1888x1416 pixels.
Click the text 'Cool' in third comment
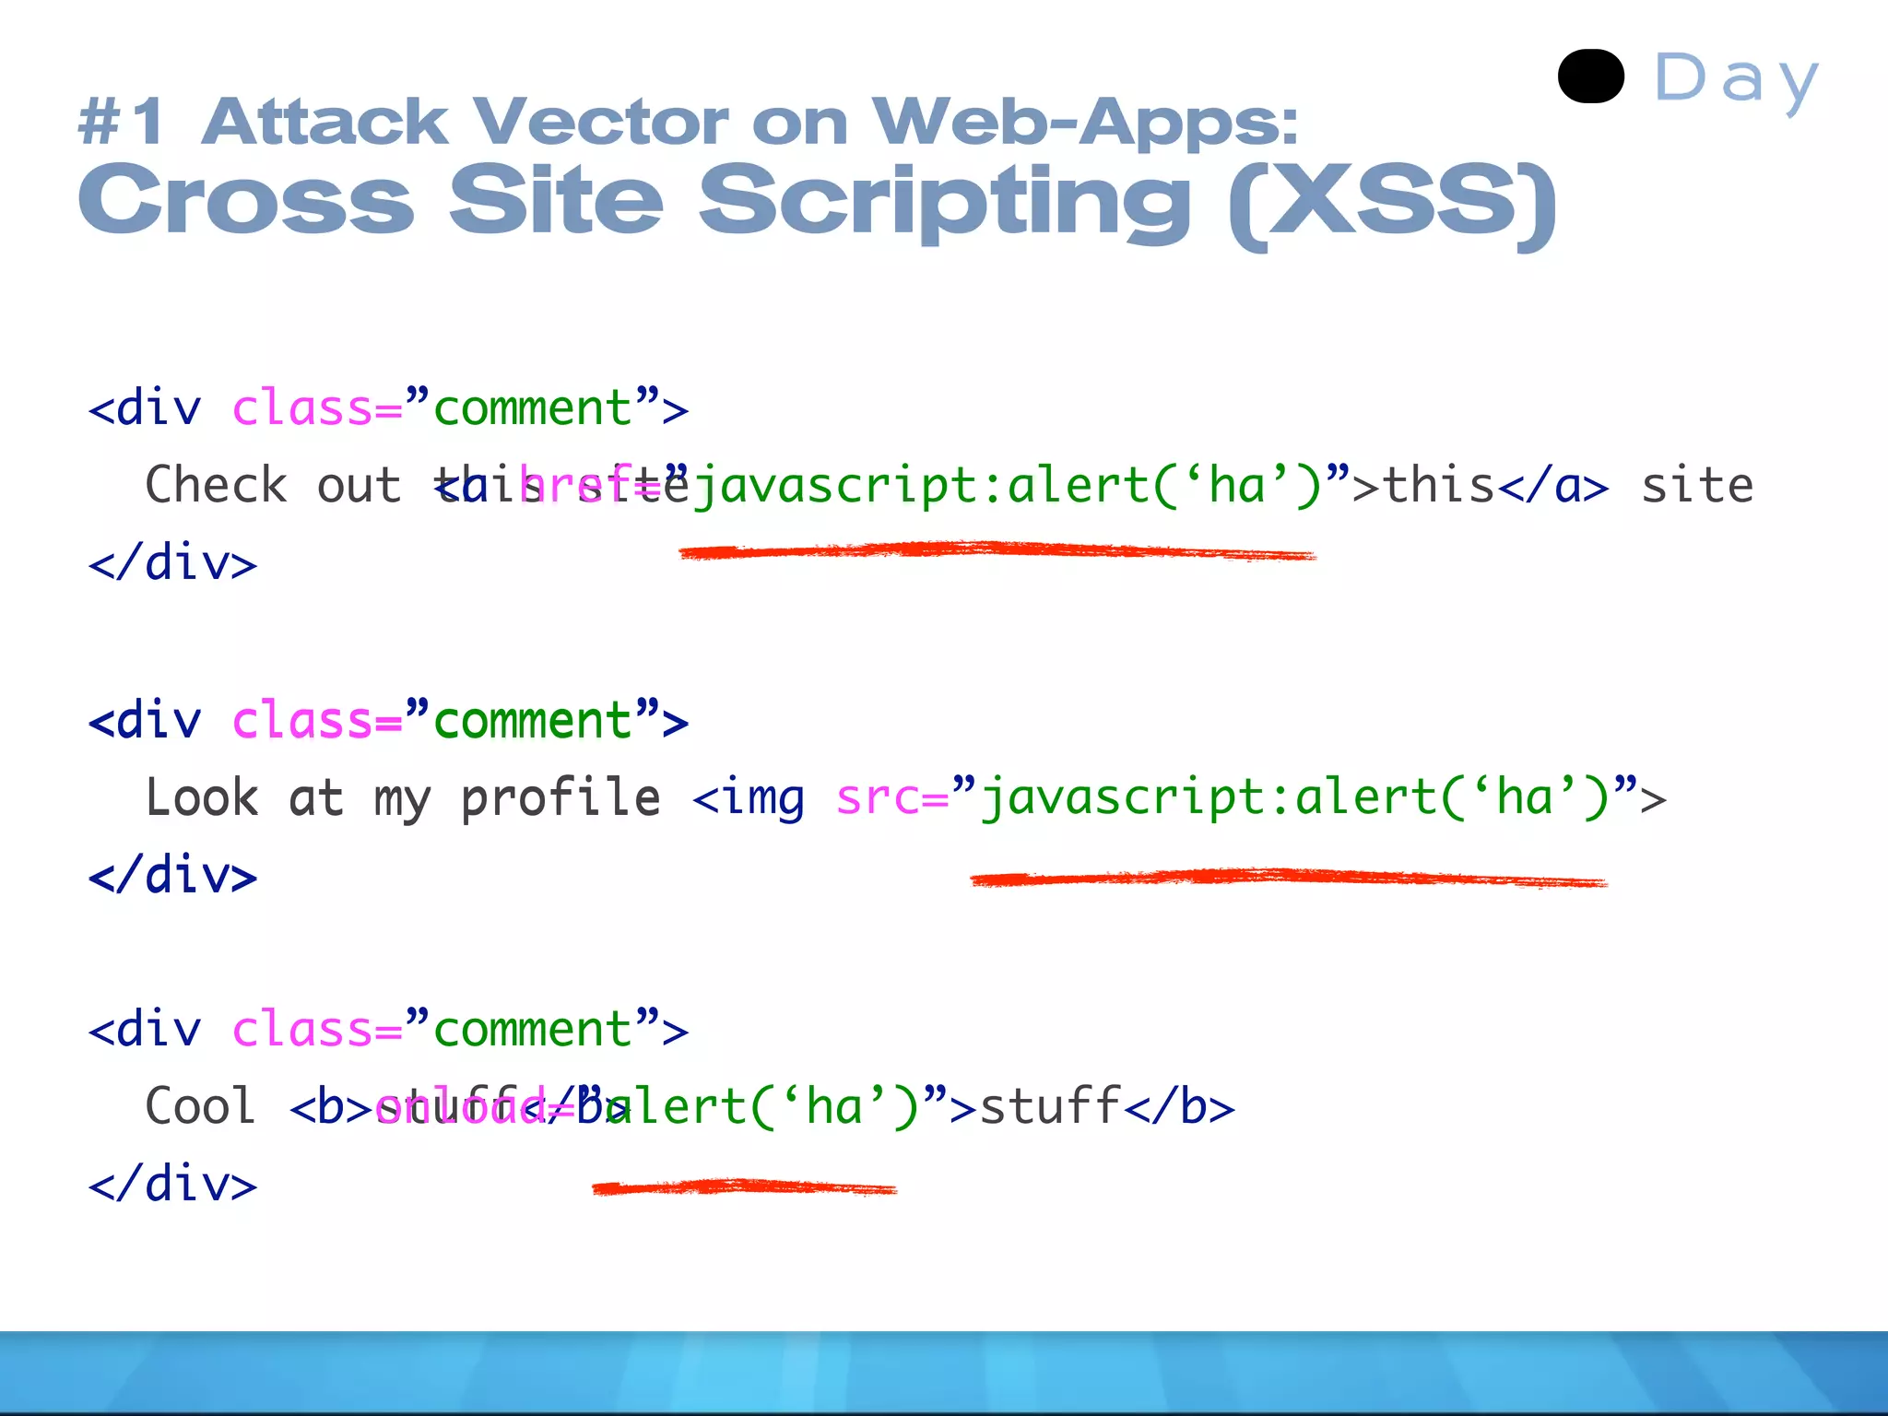[x=200, y=1106]
